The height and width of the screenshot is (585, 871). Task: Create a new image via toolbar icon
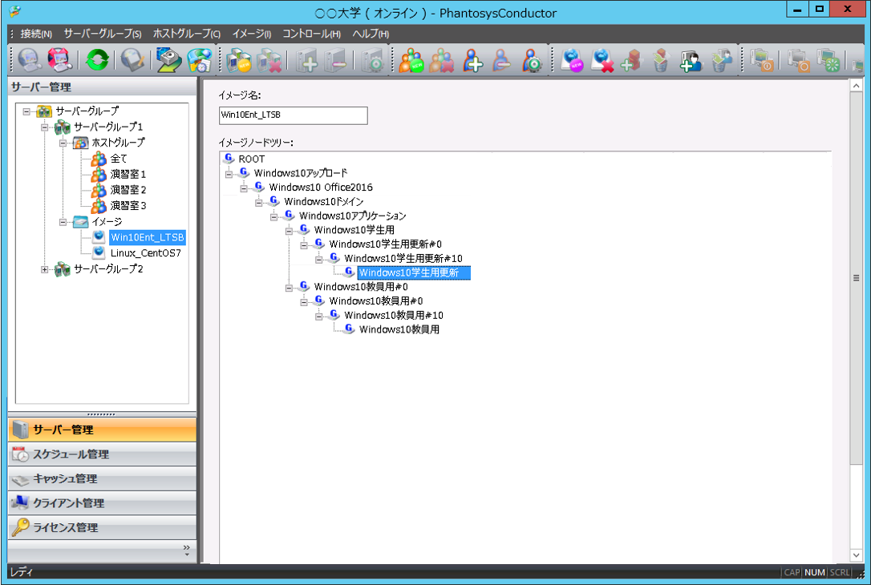[x=572, y=60]
